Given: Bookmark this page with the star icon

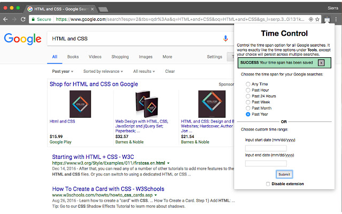Looking at the screenshot, I should coord(317,19).
